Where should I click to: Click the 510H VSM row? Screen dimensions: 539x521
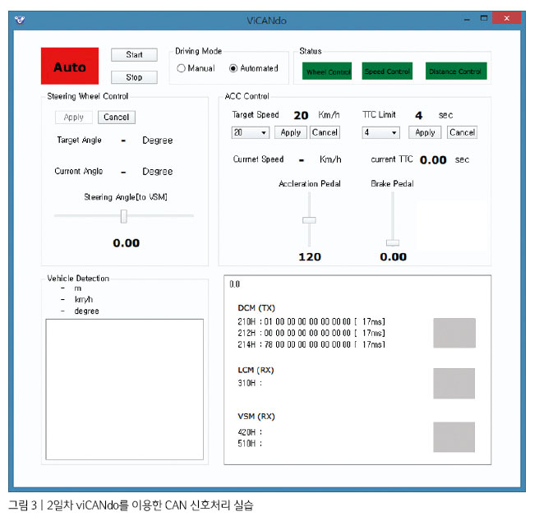point(250,444)
